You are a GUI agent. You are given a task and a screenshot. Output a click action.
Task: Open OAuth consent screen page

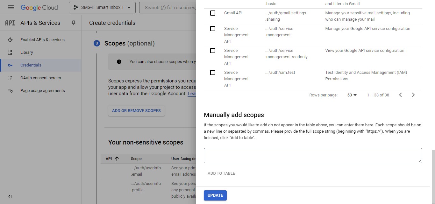[x=40, y=78]
